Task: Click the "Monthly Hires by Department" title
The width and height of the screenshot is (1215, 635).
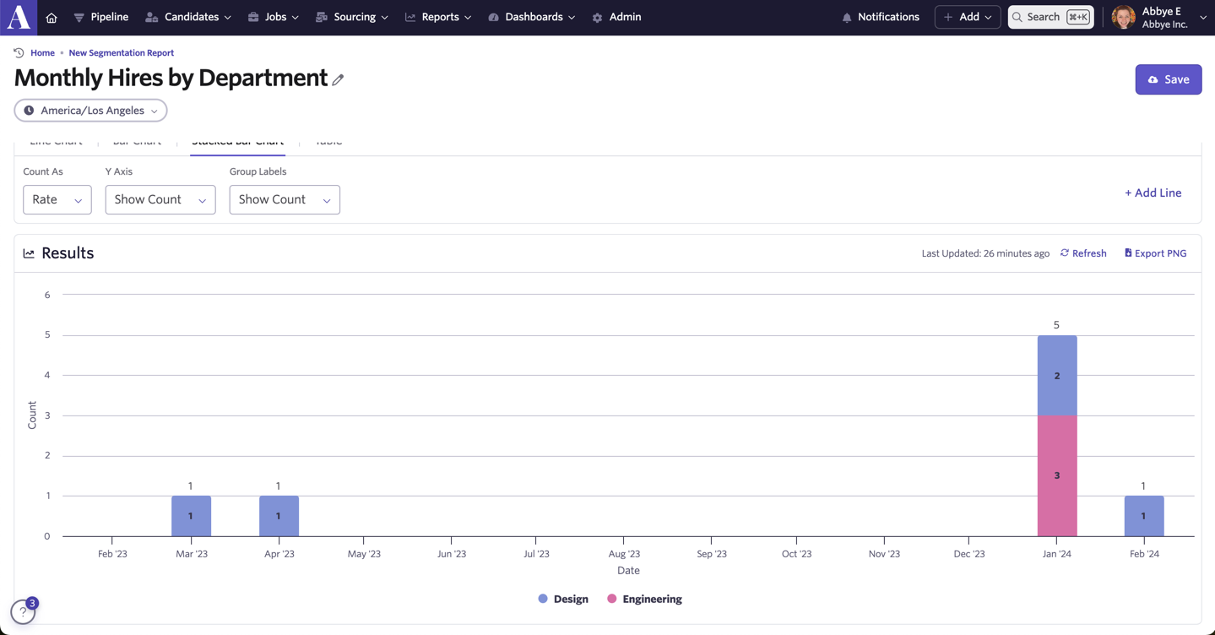Action: [171, 78]
